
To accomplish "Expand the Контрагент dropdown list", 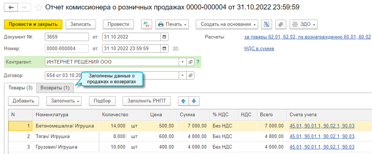I will 183,62.
